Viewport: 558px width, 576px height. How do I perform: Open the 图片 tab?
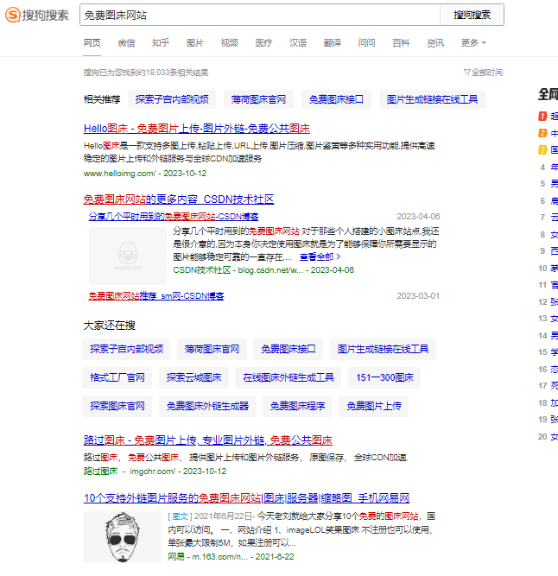pyautogui.click(x=195, y=43)
